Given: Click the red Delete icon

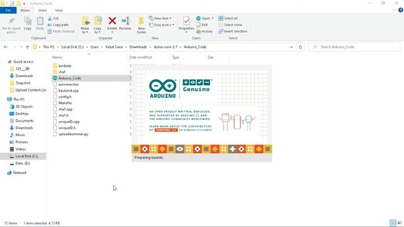Looking at the screenshot, I should [112, 21].
